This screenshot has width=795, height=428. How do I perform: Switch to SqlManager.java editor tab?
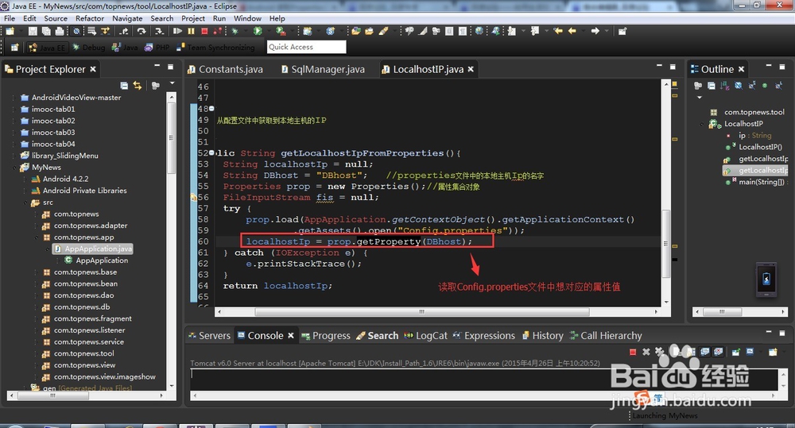pos(323,69)
